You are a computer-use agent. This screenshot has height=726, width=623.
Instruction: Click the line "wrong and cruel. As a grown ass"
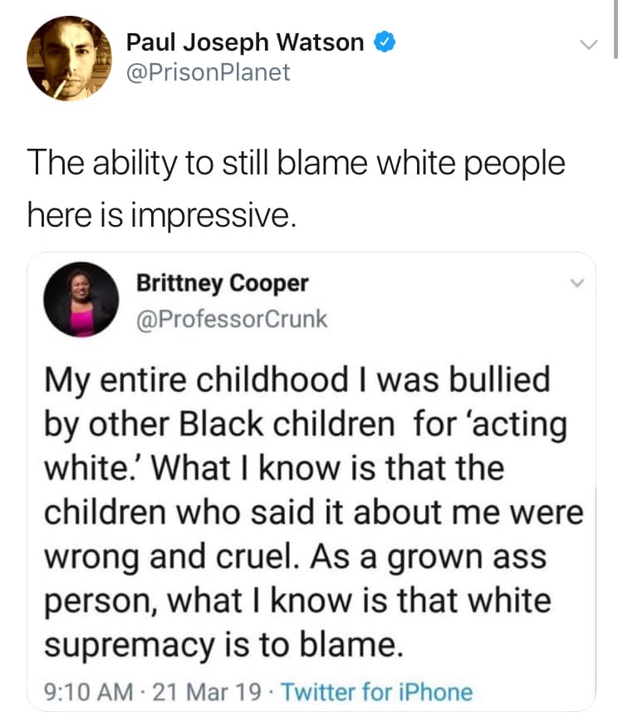point(295,556)
